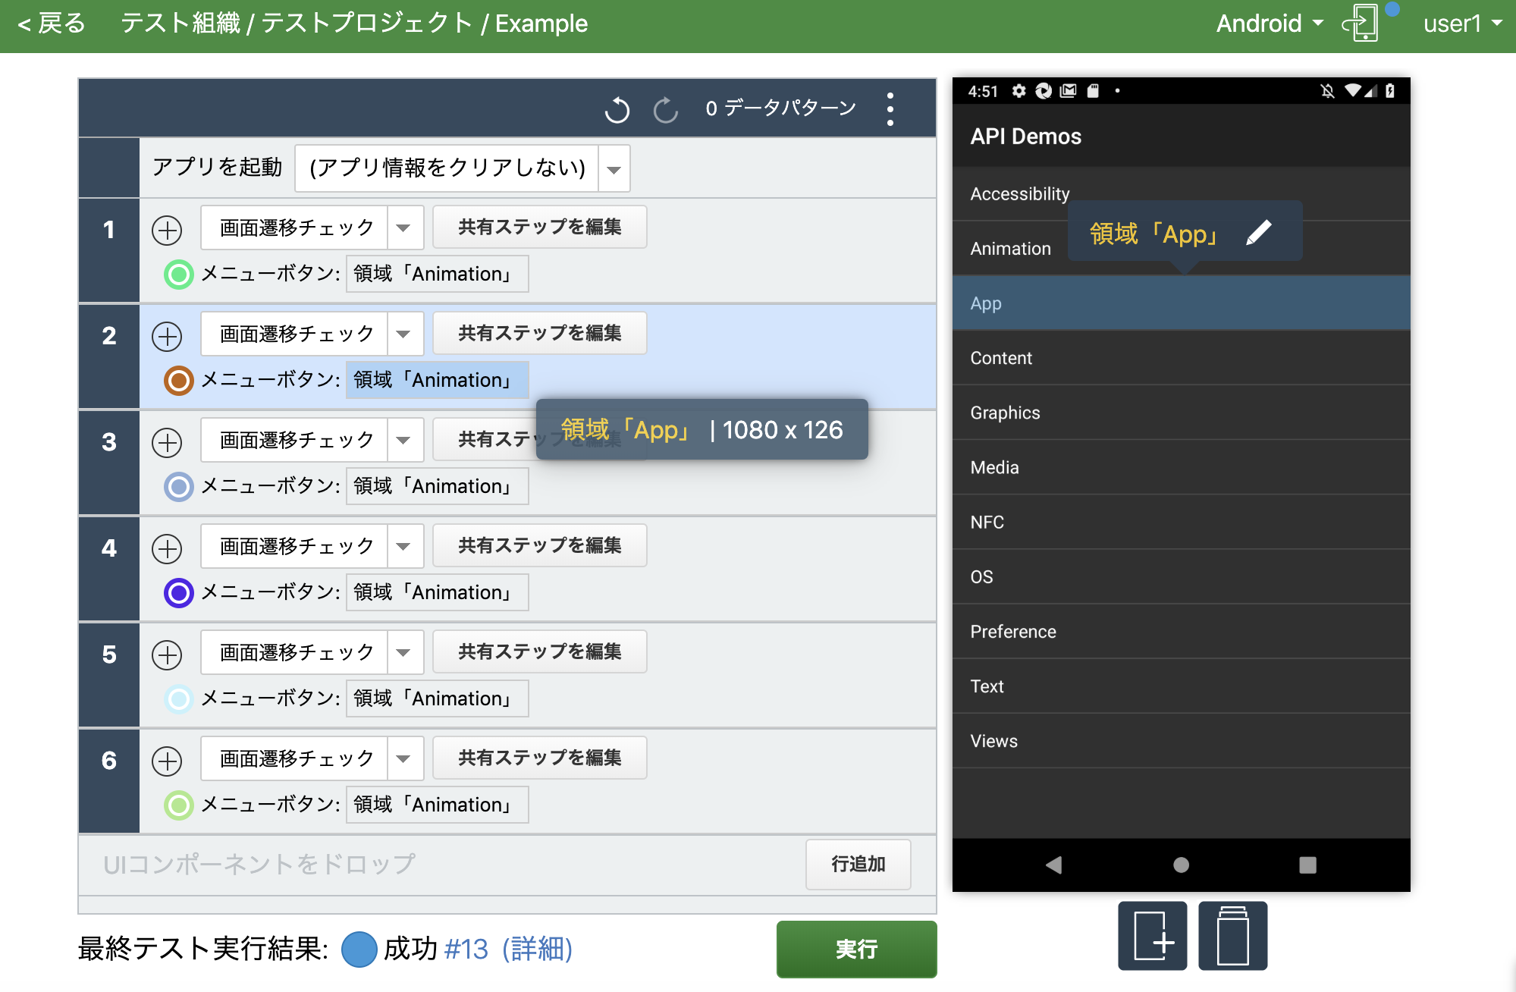Click the 行追加 add row button
This screenshot has height=992, width=1516.
point(858,865)
